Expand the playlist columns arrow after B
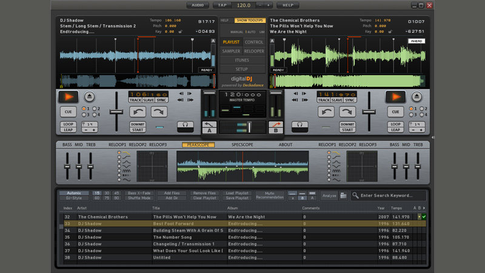The width and height of the screenshot is (485, 273). click(x=424, y=208)
